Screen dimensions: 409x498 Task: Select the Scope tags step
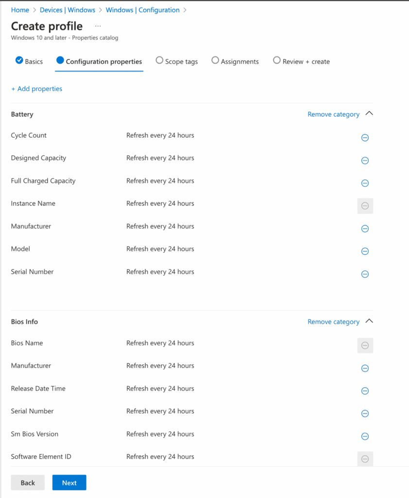point(177,61)
